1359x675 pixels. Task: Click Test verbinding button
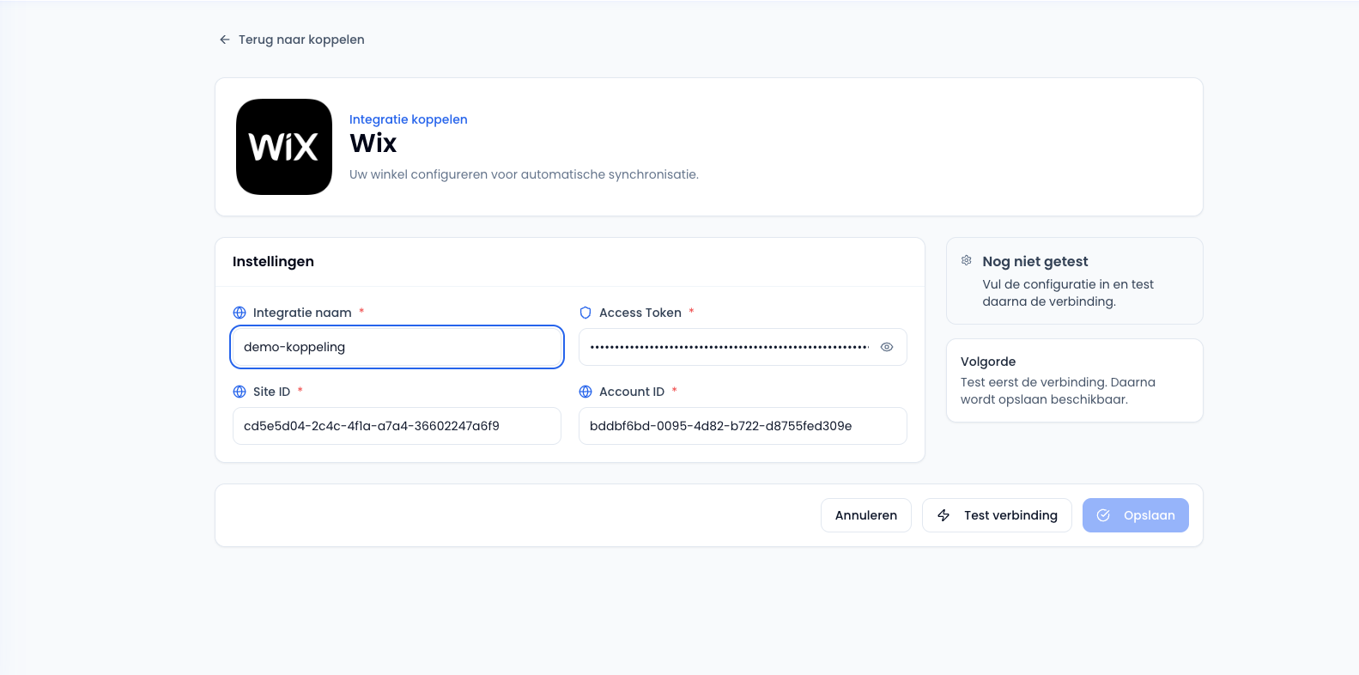997,515
